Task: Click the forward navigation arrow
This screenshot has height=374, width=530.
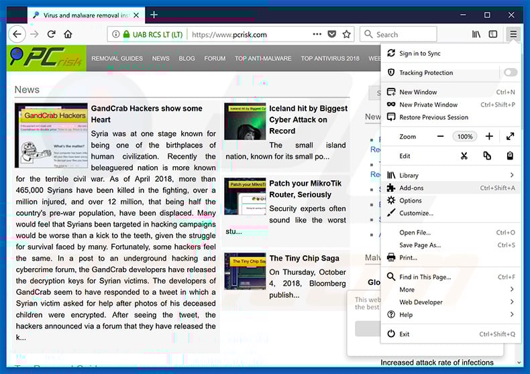Action: 34,34
